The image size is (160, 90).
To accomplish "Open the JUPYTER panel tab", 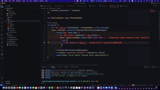I will [x=59, y=67].
